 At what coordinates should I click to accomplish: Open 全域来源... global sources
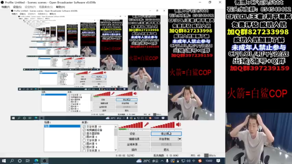coord(134,144)
